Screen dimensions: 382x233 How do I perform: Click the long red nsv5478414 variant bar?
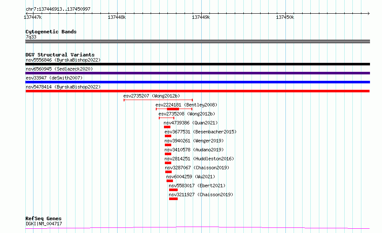click(x=197, y=91)
